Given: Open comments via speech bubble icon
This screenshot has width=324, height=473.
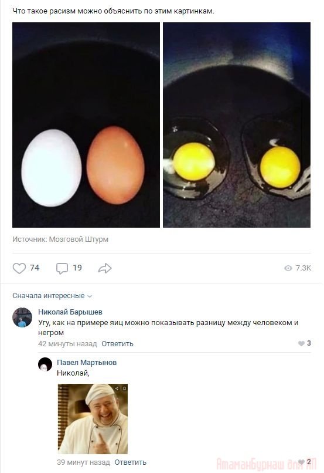Looking at the screenshot, I should [62, 268].
